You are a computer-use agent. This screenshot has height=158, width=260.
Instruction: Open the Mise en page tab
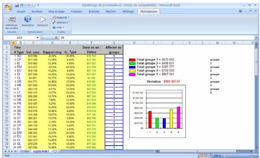pos(57,12)
